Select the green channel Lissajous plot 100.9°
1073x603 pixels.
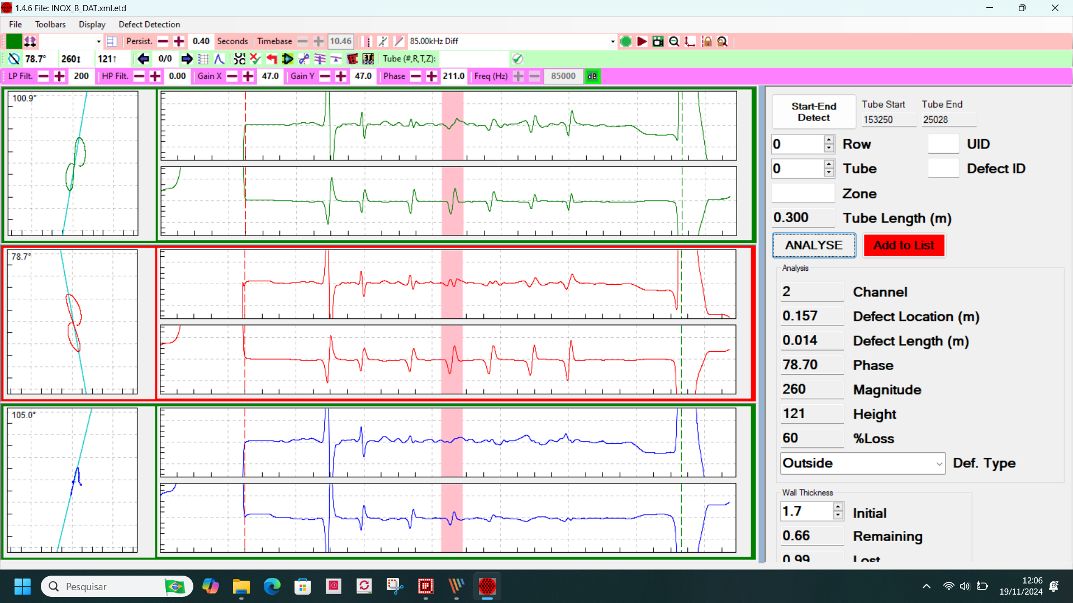tap(73, 164)
